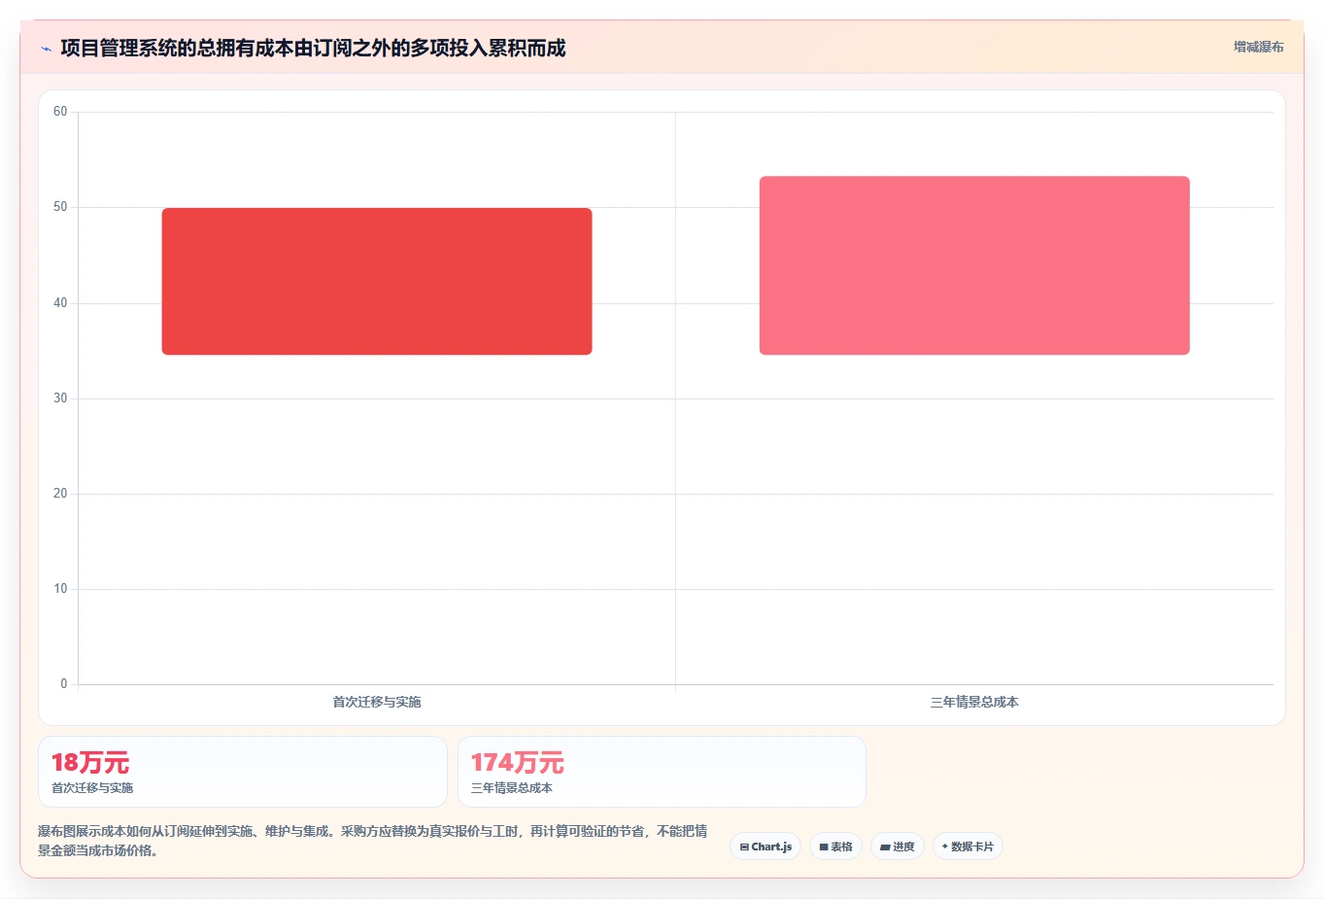Click the y-axis value 60

pos(60,112)
